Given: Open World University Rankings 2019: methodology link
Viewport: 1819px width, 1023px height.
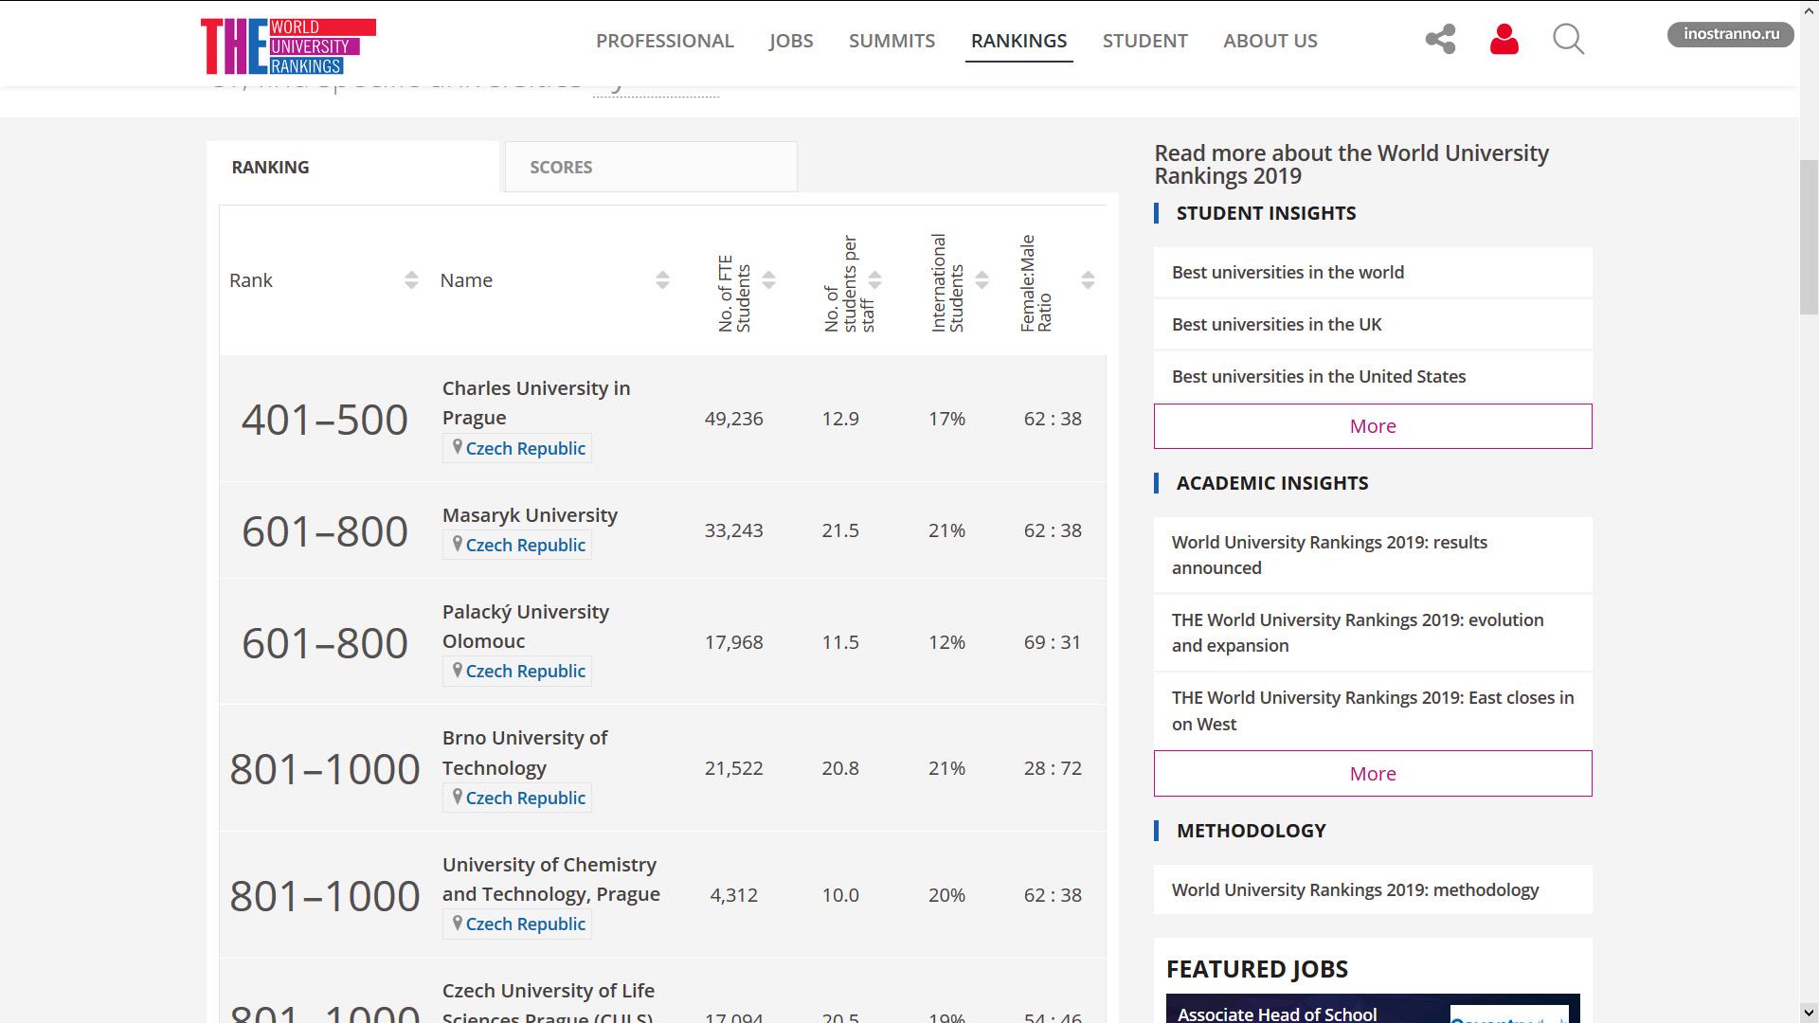Looking at the screenshot, I should (x=1355, y=890).
